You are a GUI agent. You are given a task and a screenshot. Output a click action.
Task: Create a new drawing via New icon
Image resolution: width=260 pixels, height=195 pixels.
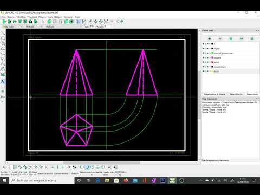4,22
